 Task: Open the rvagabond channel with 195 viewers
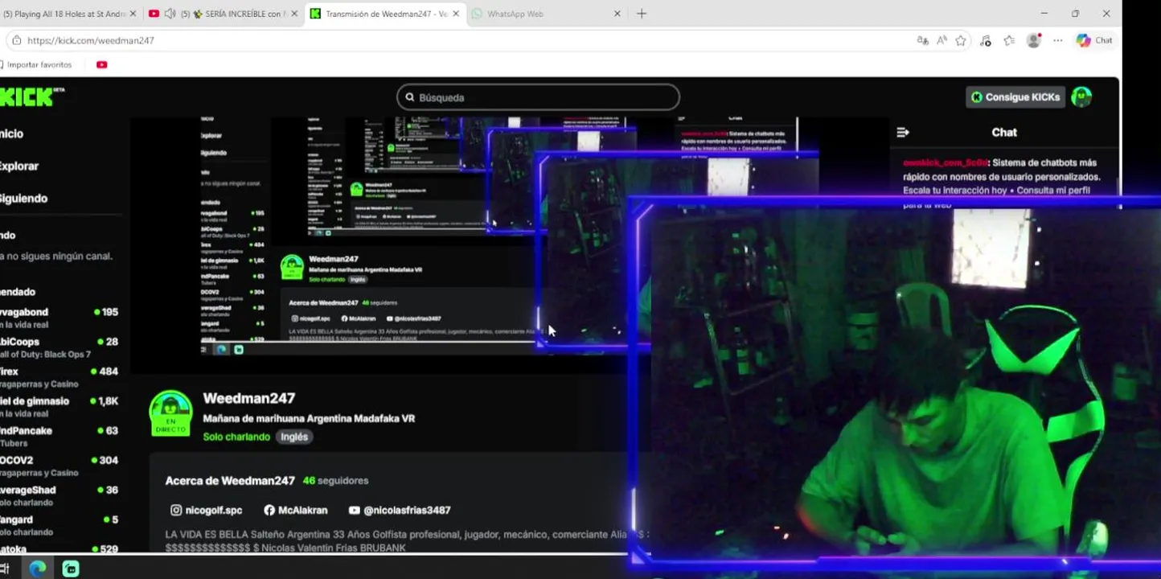tap(59, 318)
